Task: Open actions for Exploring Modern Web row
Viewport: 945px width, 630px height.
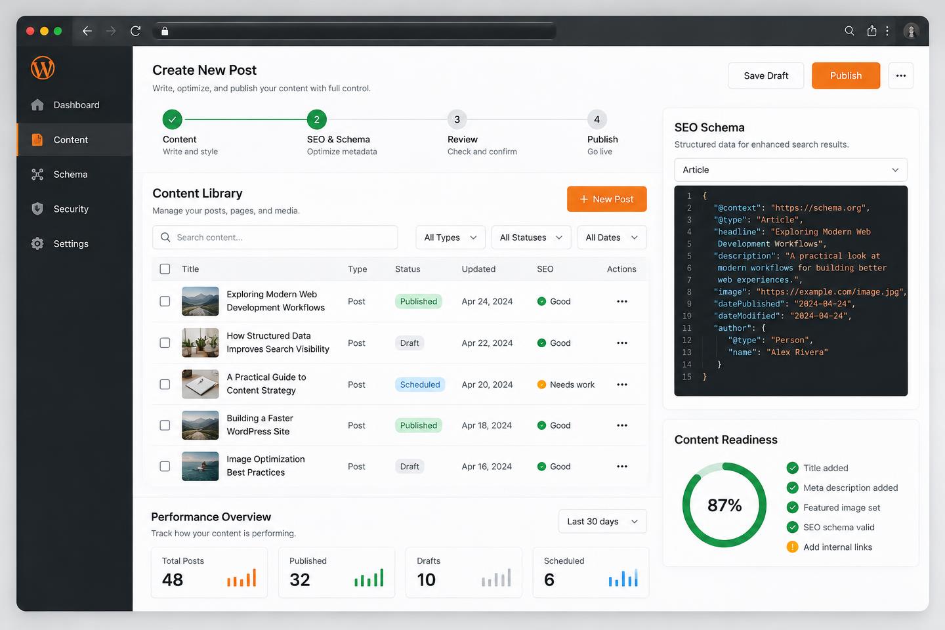Action: pyautogui.click(x=622, y=301)
